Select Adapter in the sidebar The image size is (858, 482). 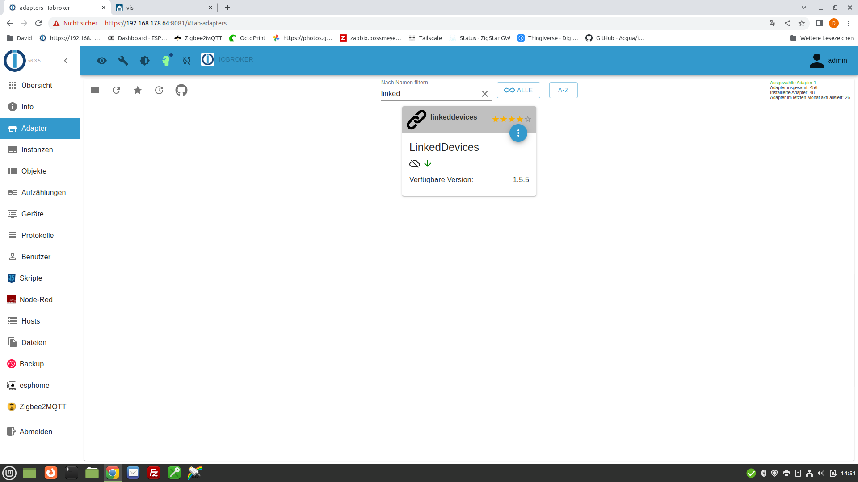[40, 128]
